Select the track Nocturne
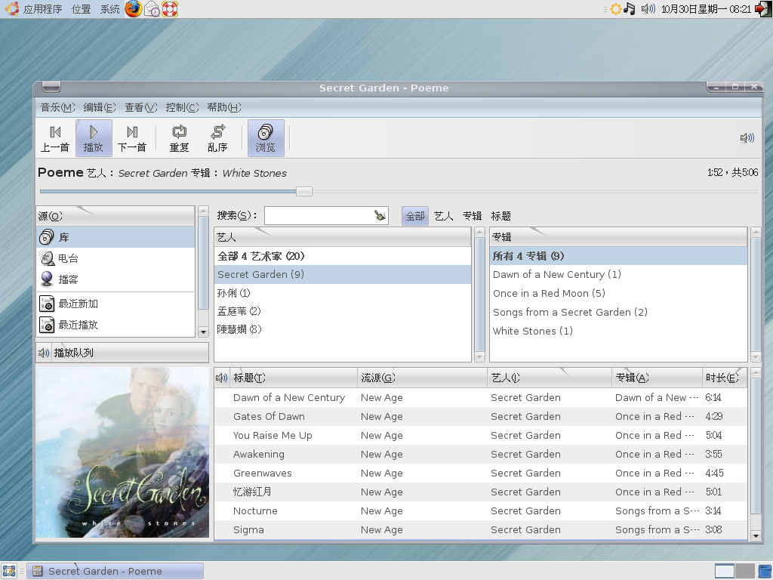This screenshot has height=580, width=773. coord(481,511)
